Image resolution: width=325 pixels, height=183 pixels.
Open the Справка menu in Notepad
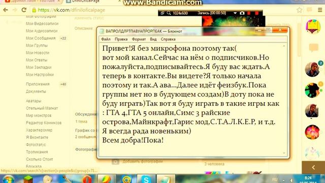(168, 39)
